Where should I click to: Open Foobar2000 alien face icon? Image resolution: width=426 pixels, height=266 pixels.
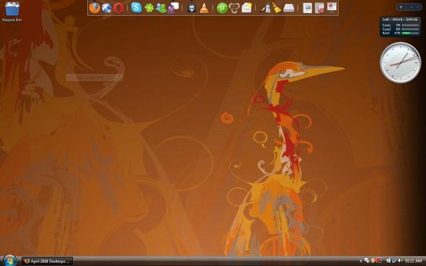(x=192, y=8)
